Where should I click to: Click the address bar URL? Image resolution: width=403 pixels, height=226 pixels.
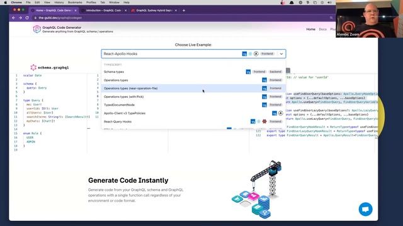[x=60, y=18]
